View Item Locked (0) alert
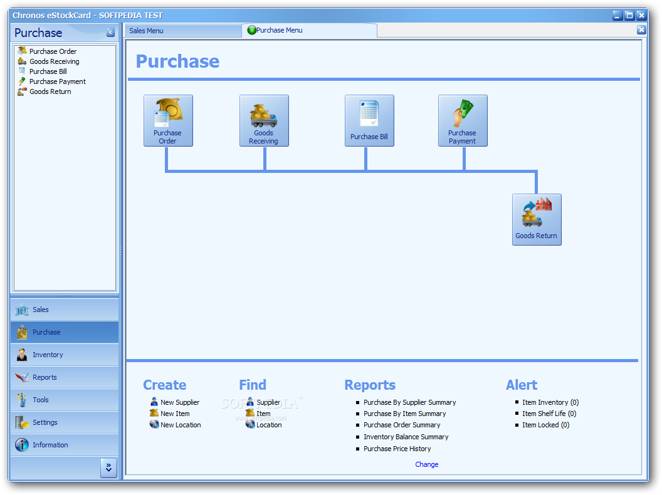Screen dimensions: 662x495 coord(545,425)
